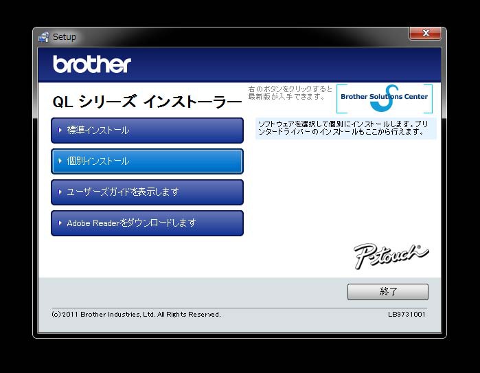This screenshot has width=480, height=373.
Task: Click the arrow bullet beside 個別インストール
Action: [60, 161]
